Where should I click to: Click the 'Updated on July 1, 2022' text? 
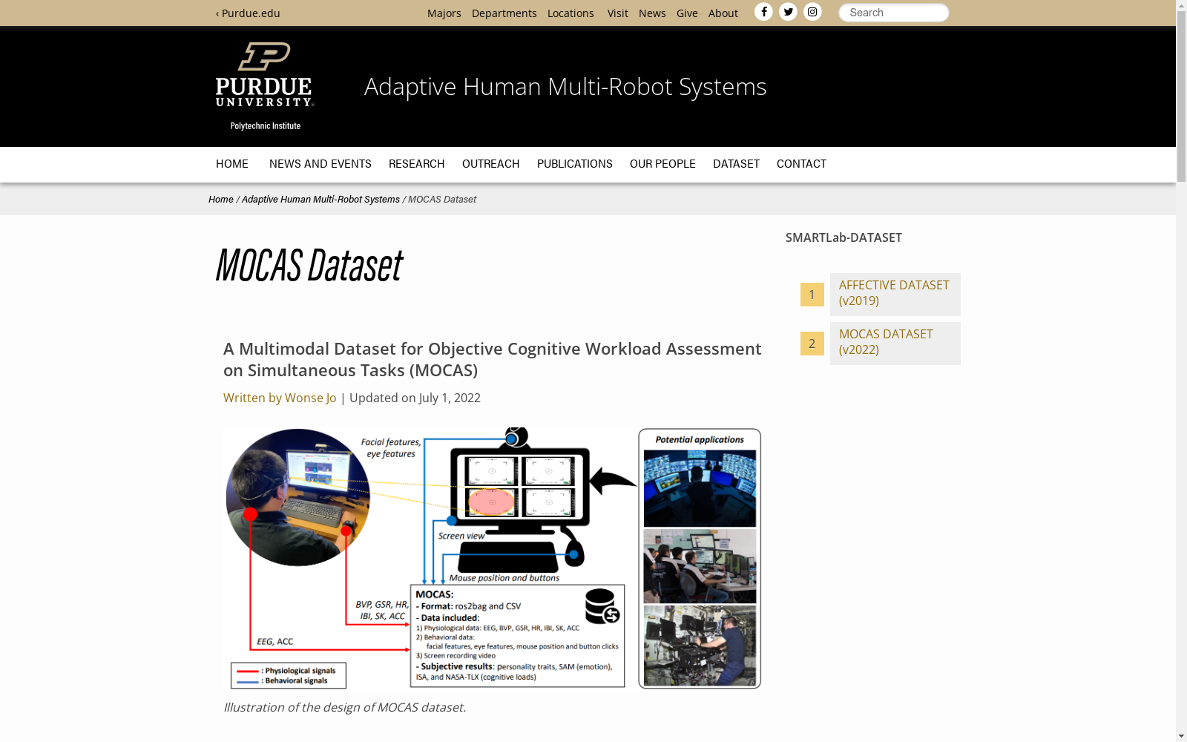pyautogui.click(x=415, y=398)
